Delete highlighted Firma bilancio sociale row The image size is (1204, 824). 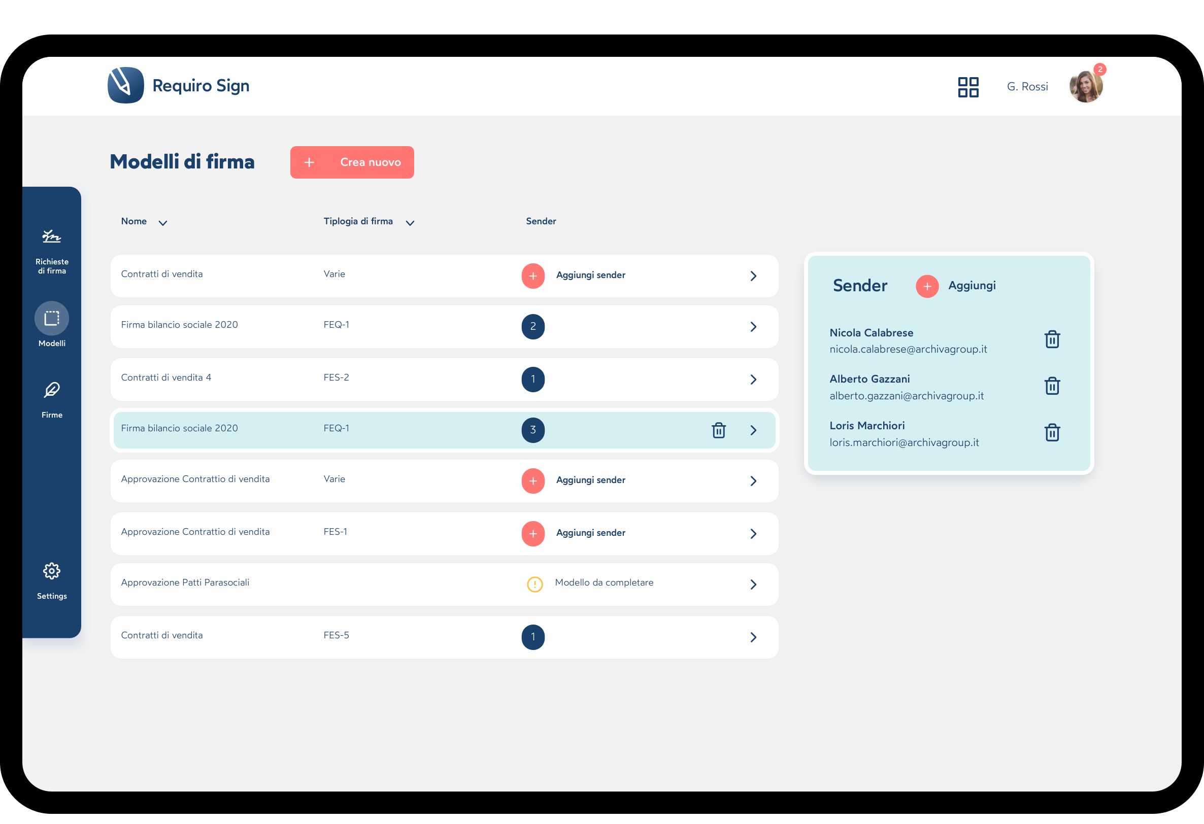tap(718, 430)
